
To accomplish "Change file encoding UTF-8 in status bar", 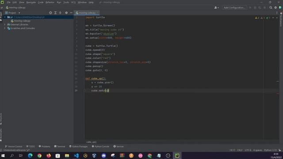I will point(248,150).
